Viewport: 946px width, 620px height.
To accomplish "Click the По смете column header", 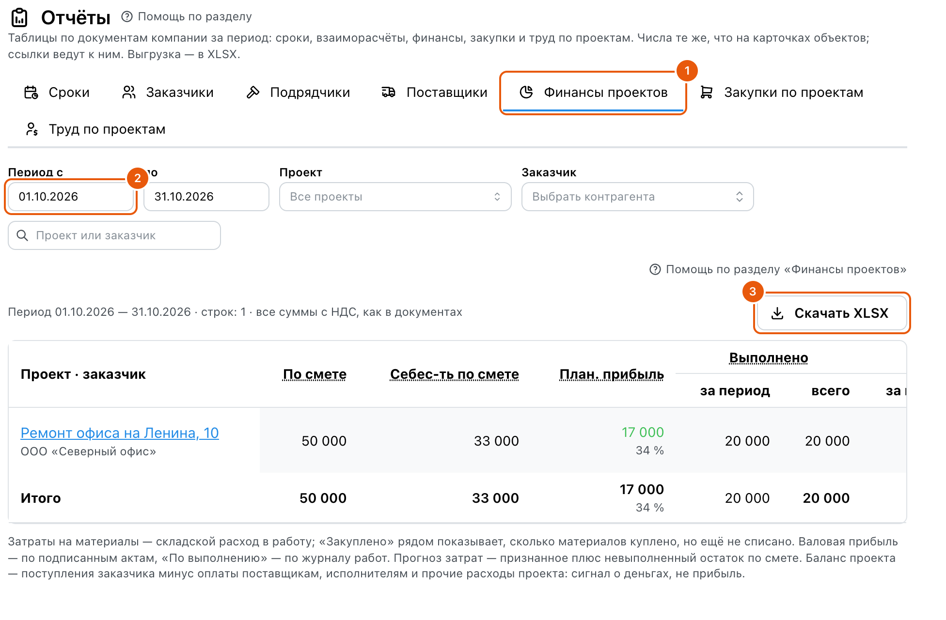I will 315,374.
